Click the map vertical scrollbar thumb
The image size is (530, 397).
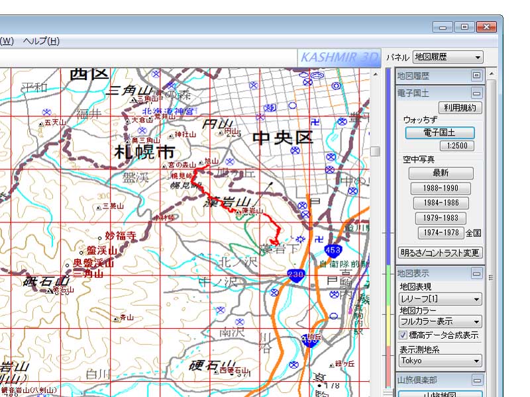point(375,152)
